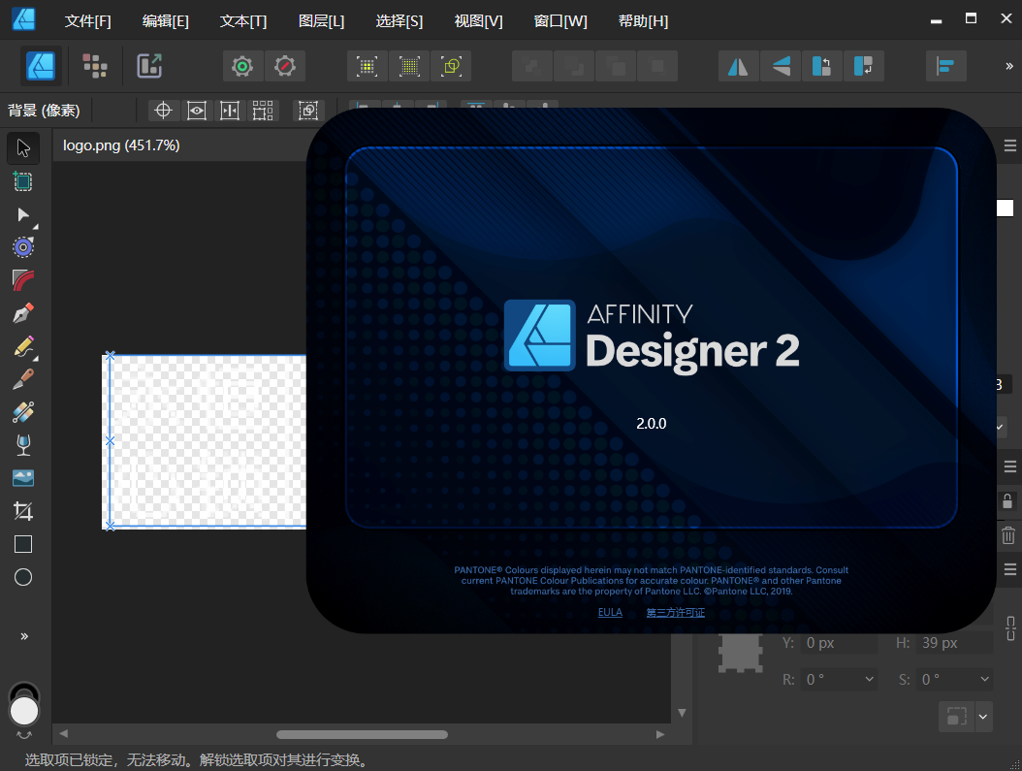Toggle force pixel alignment icon
This screenshot has width=1022, height=771.
click(x=367, y=66)
